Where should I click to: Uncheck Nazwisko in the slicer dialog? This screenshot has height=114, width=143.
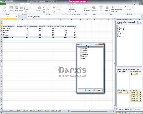pos(81,49)
